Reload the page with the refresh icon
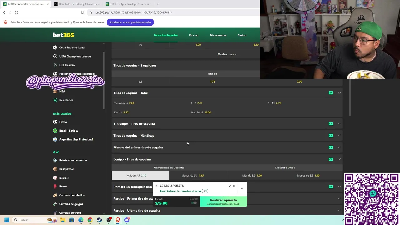The height and width of the screenshot is (225, 400). (17, 12)
